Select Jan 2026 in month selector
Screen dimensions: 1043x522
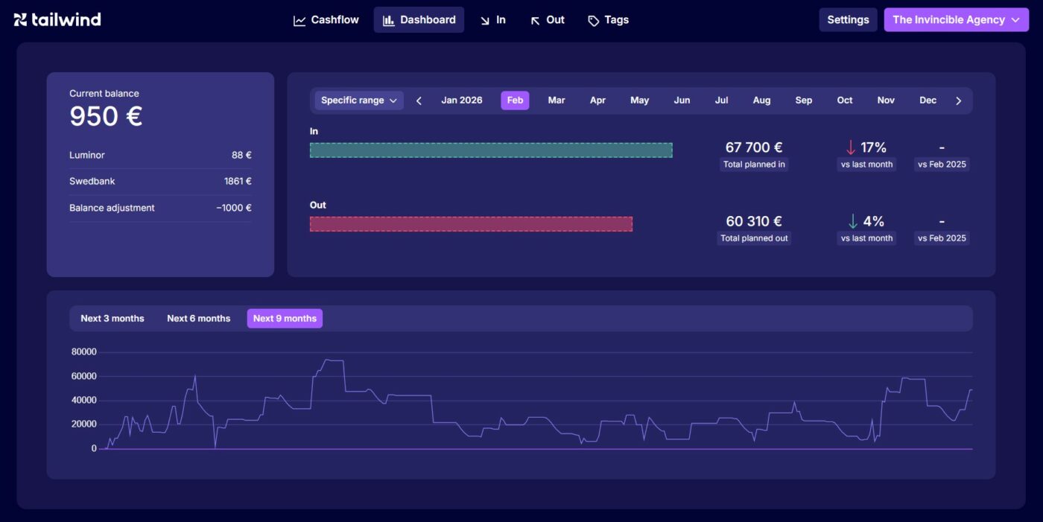461,101
